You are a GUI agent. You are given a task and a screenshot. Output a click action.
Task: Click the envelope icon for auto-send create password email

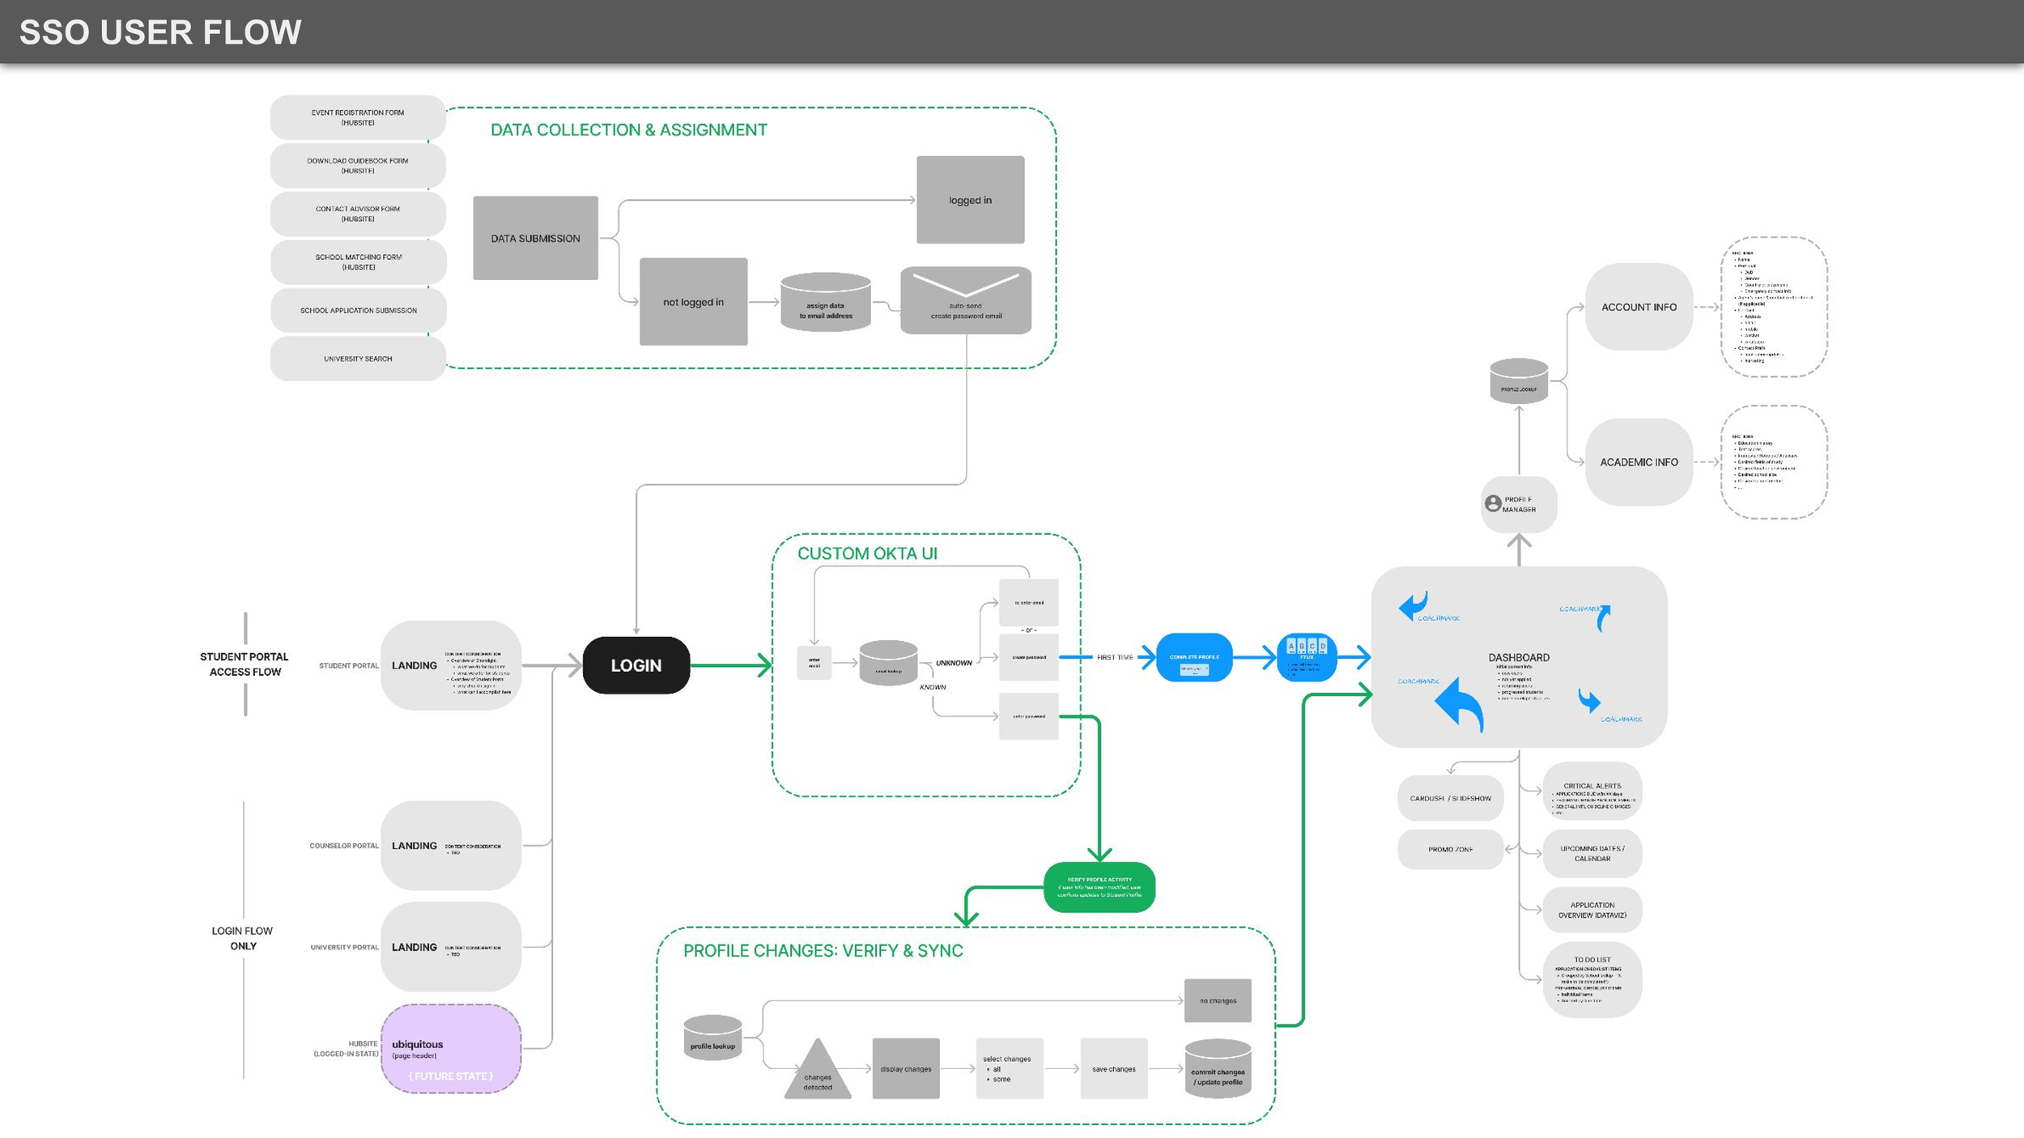tap(966, 299)
